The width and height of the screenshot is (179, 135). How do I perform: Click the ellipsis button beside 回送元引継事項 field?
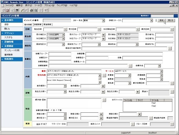point(170,48)
